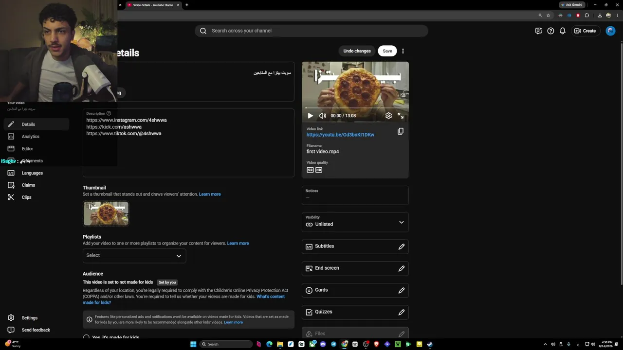
Task: Open the Visibility dropdown
Action: [355, 222]
